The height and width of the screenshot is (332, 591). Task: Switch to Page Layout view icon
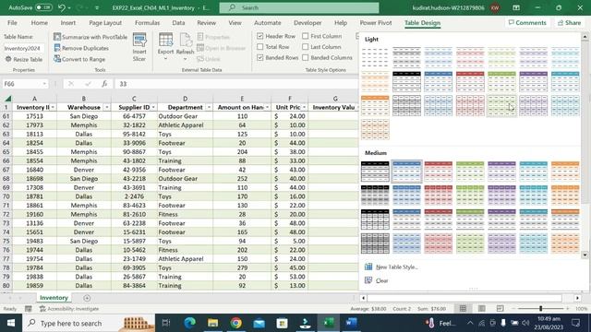482,309
